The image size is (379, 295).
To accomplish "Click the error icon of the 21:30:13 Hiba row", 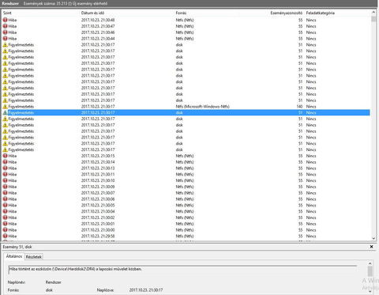I will pyautogui.click(x=5, y=168).
